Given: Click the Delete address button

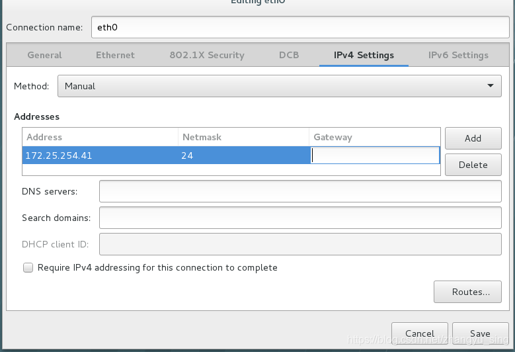Looking at the screenshot, I should tap(473, 165).
